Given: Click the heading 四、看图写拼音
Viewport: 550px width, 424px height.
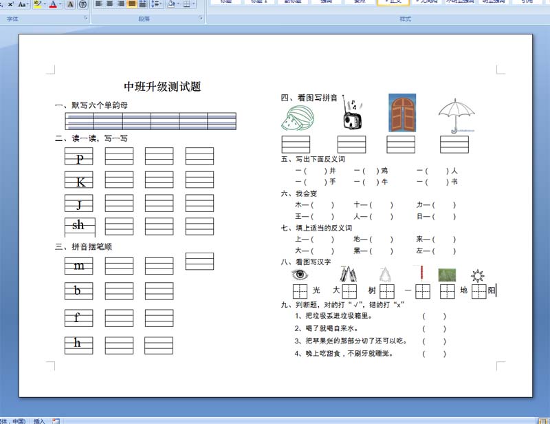Looking at the screenshot, I should tap(309, 98).
